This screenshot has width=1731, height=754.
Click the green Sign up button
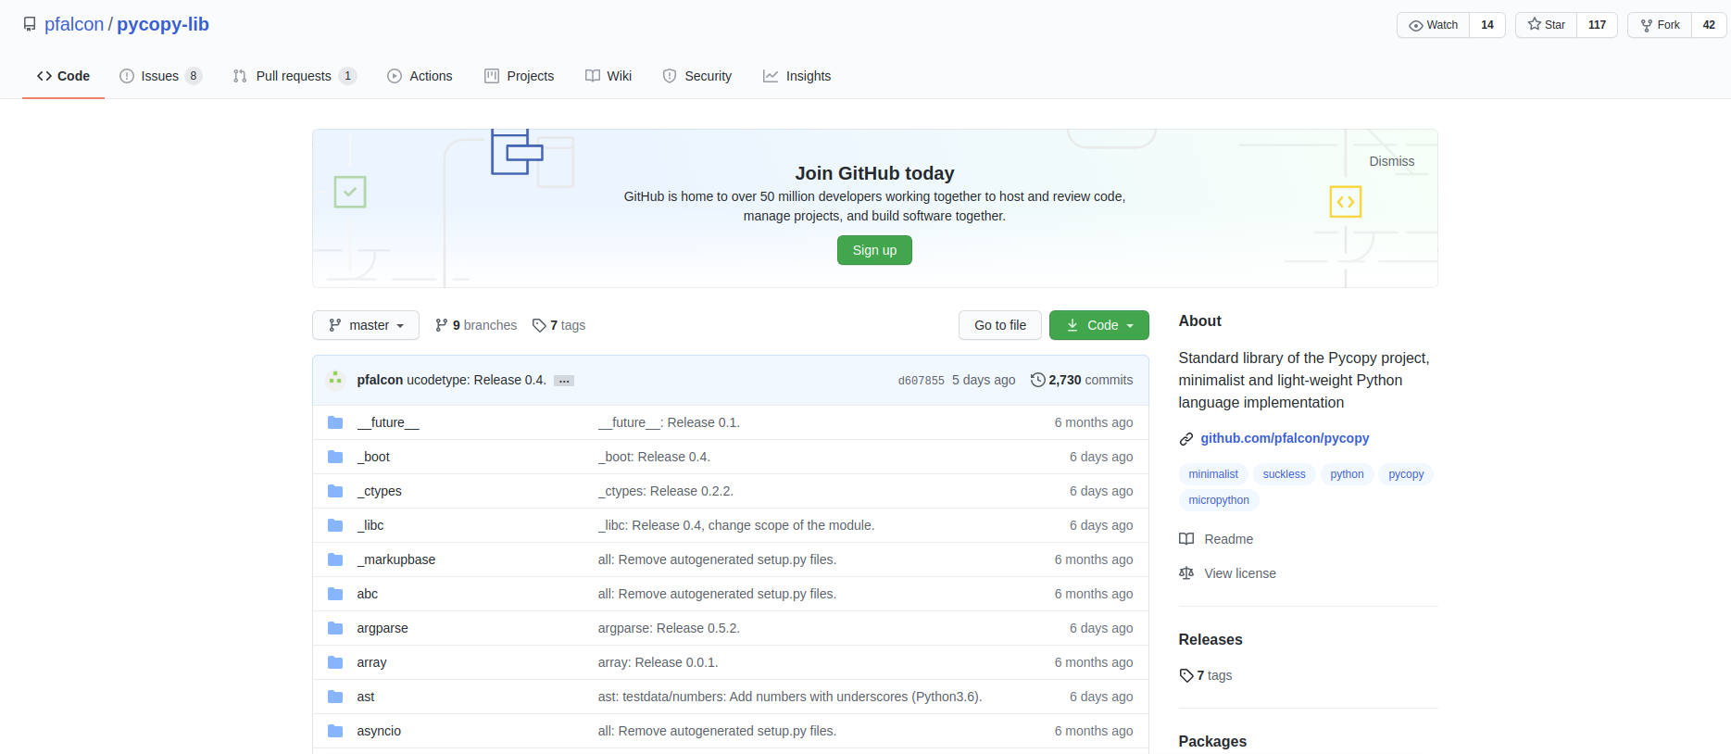pyautogui.click(x=874, y=250)
